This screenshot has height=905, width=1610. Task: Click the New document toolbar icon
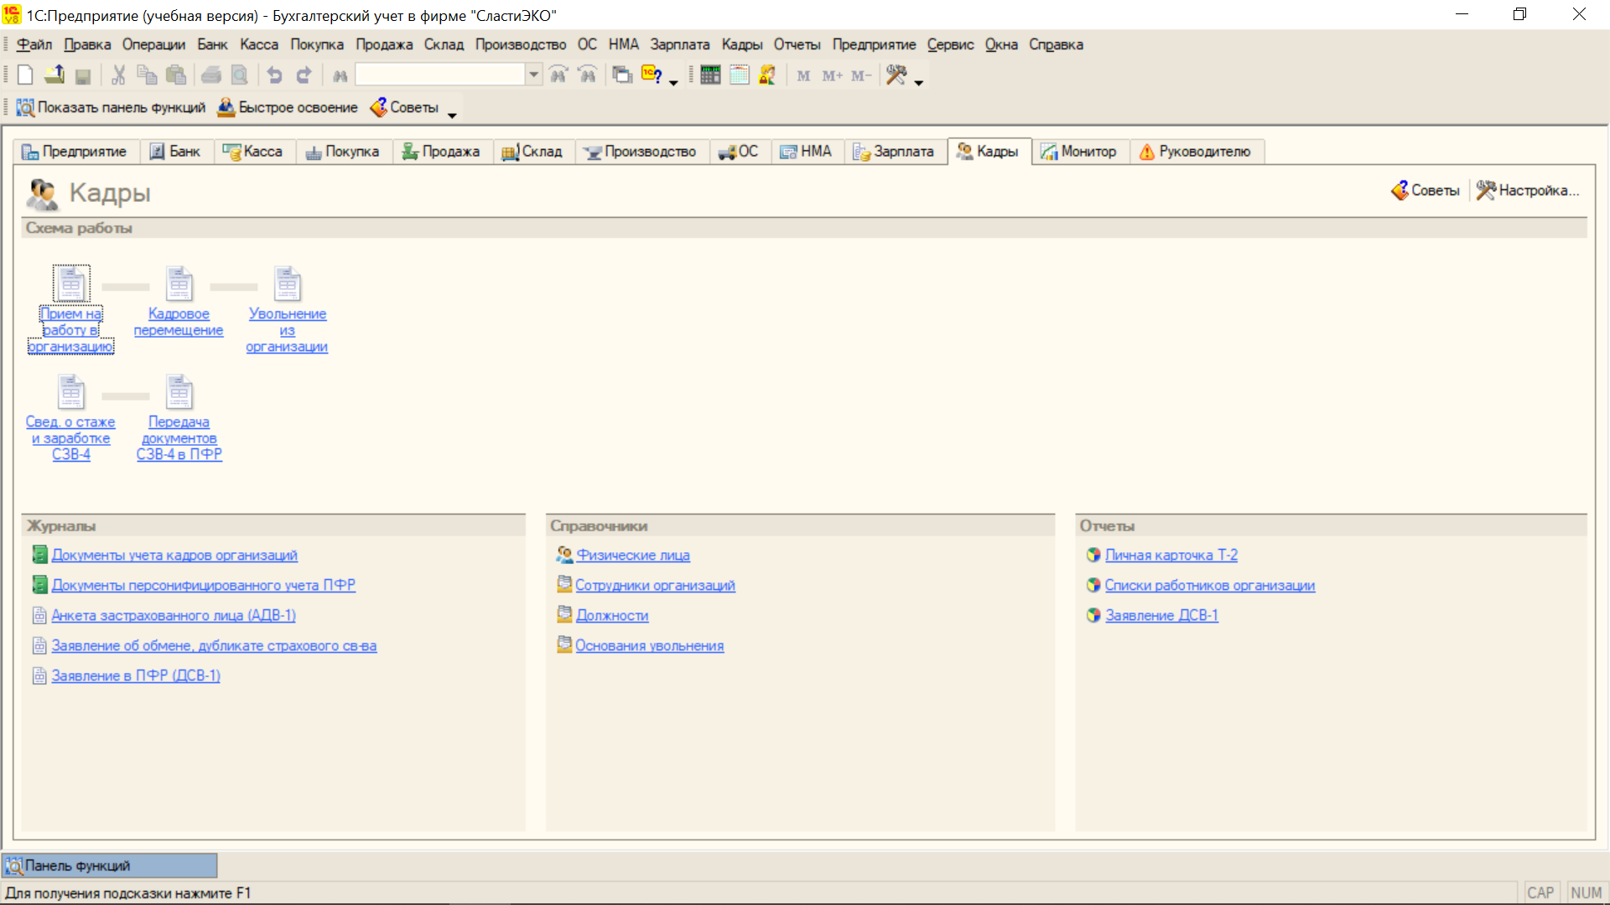[x=25, y=75]
